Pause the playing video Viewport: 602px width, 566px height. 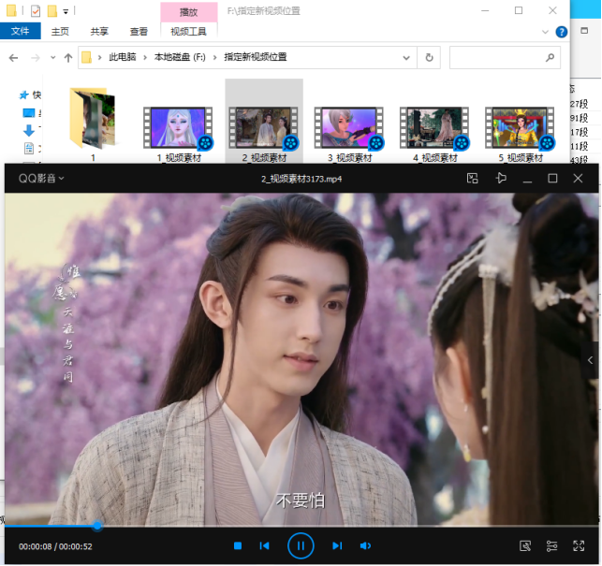[x=301, y=545]
